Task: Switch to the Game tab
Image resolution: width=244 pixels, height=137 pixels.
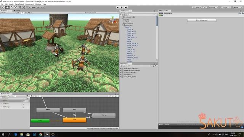Action: click(17, 11)
